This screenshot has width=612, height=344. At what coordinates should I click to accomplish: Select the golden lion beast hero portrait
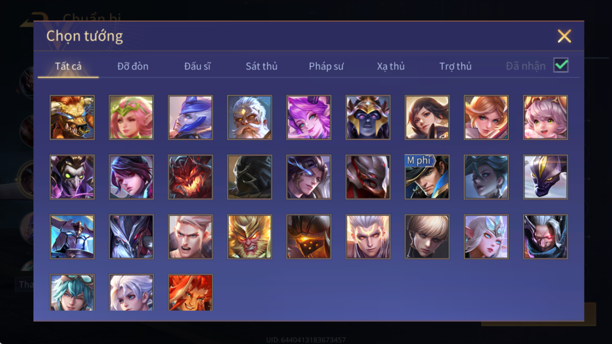point(72,118)
